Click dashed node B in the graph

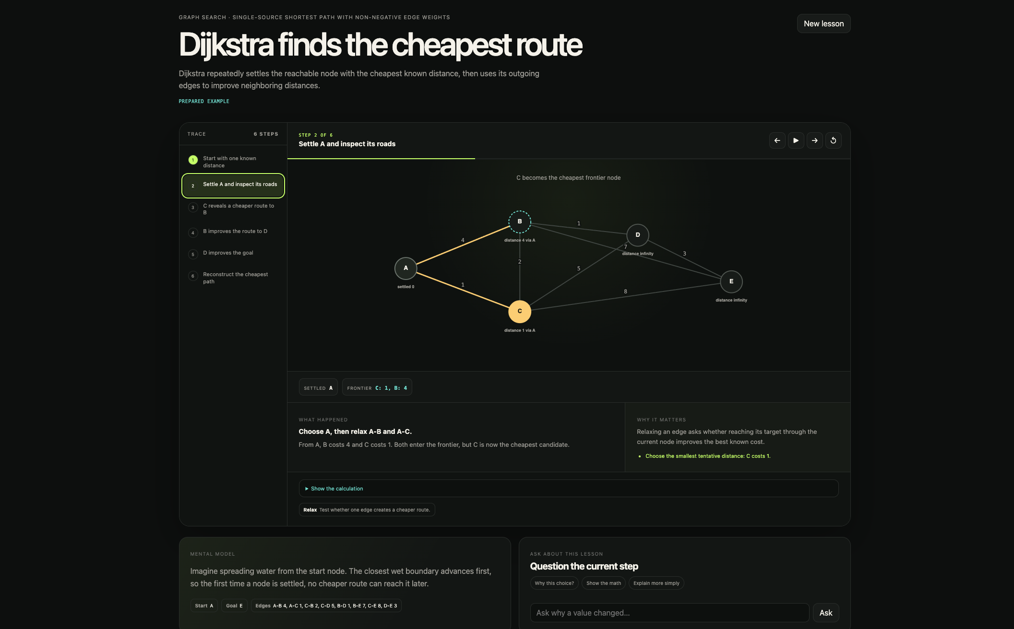click(519, 221)
